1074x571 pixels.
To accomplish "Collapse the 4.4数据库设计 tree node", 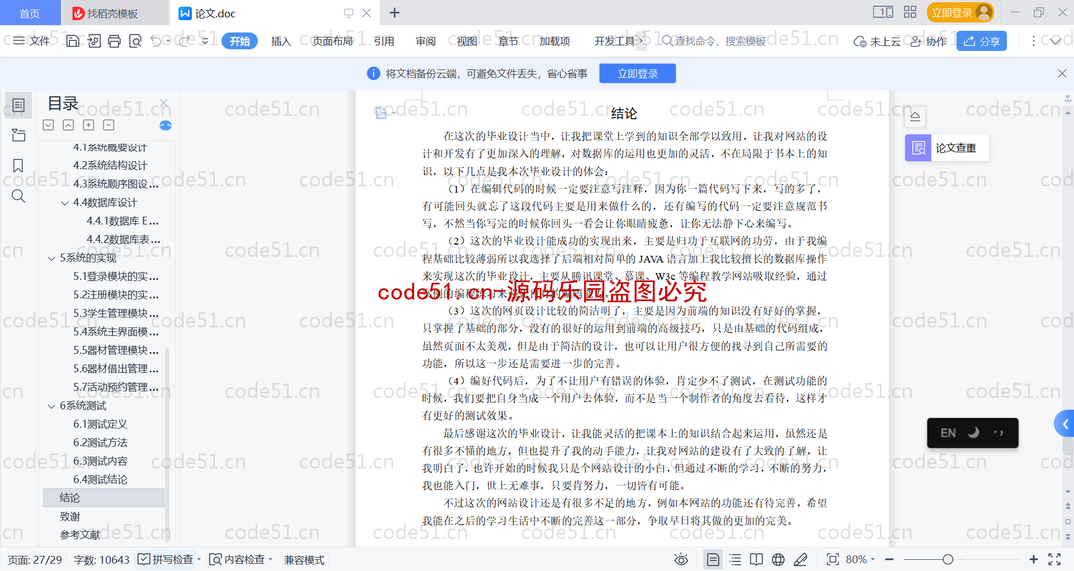I will pyautogui.click(x=65, y=203).
